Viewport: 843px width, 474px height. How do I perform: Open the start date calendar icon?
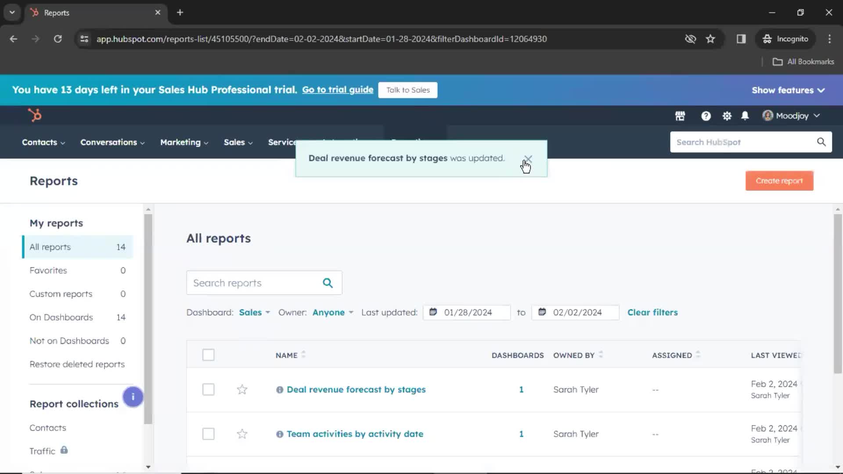[x=433, y=312]
